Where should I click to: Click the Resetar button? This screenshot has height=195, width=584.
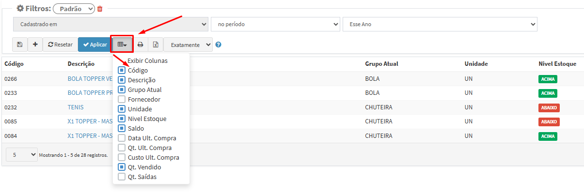60,45
